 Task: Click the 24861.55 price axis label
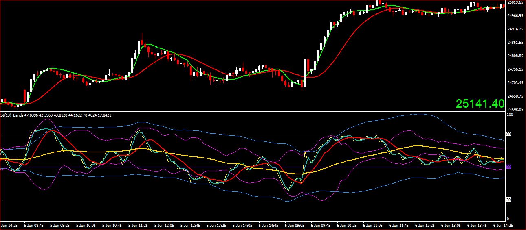[x=515, y=43]
